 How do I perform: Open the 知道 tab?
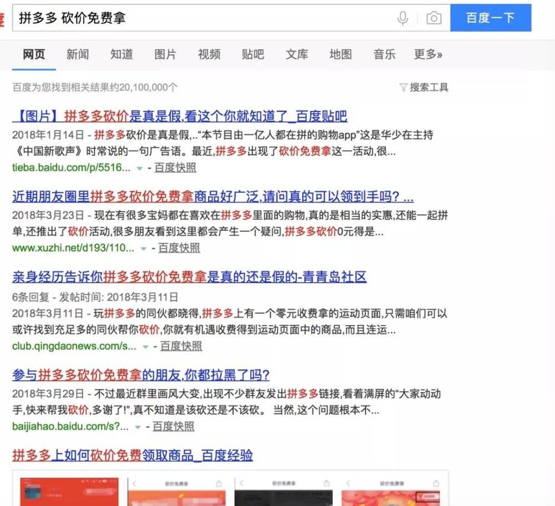tap(122, 54)
